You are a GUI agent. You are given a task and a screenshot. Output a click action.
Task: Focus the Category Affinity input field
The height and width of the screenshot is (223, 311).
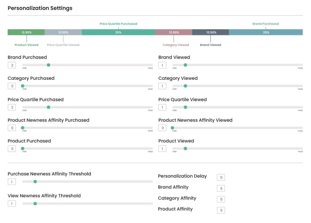tap(221, 199)
